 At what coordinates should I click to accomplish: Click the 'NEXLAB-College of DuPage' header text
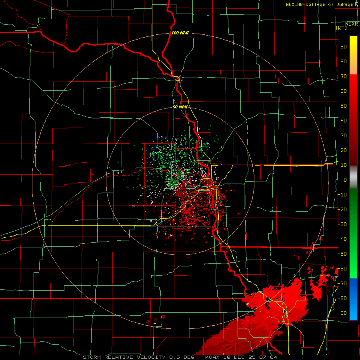pyautogui.click(x=320, y=4)
